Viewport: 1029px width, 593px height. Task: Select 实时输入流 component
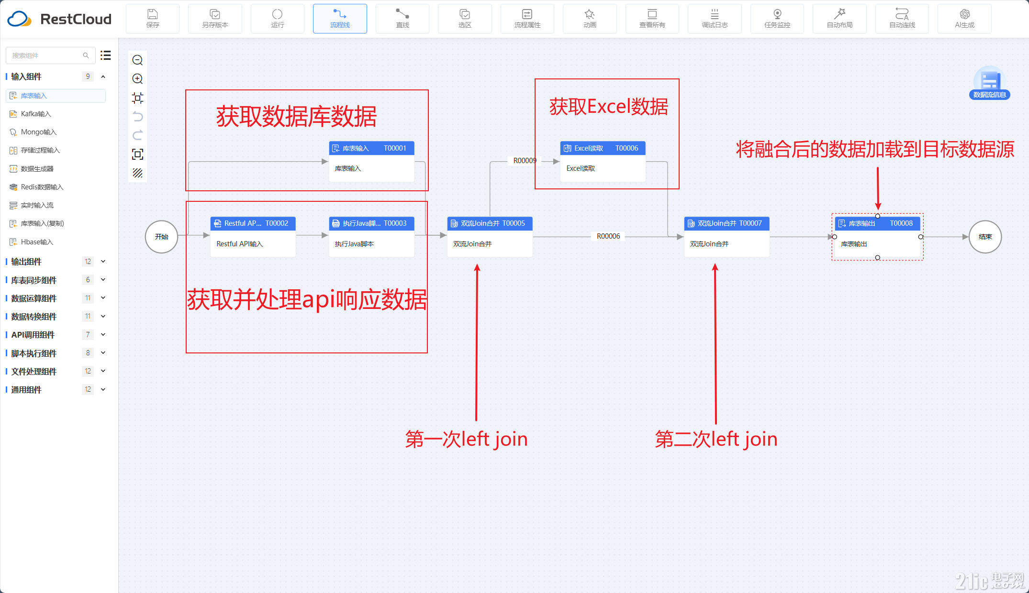[56, 205]
